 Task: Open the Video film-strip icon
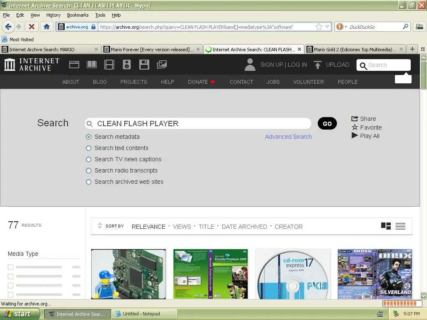coord(109,65)
